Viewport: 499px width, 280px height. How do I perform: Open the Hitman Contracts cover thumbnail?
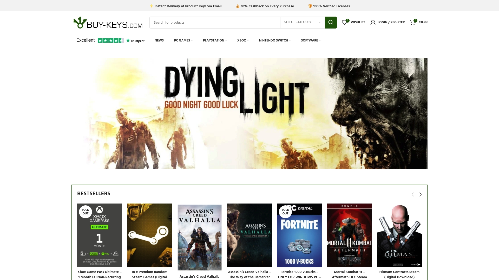[x=399, y=235]
